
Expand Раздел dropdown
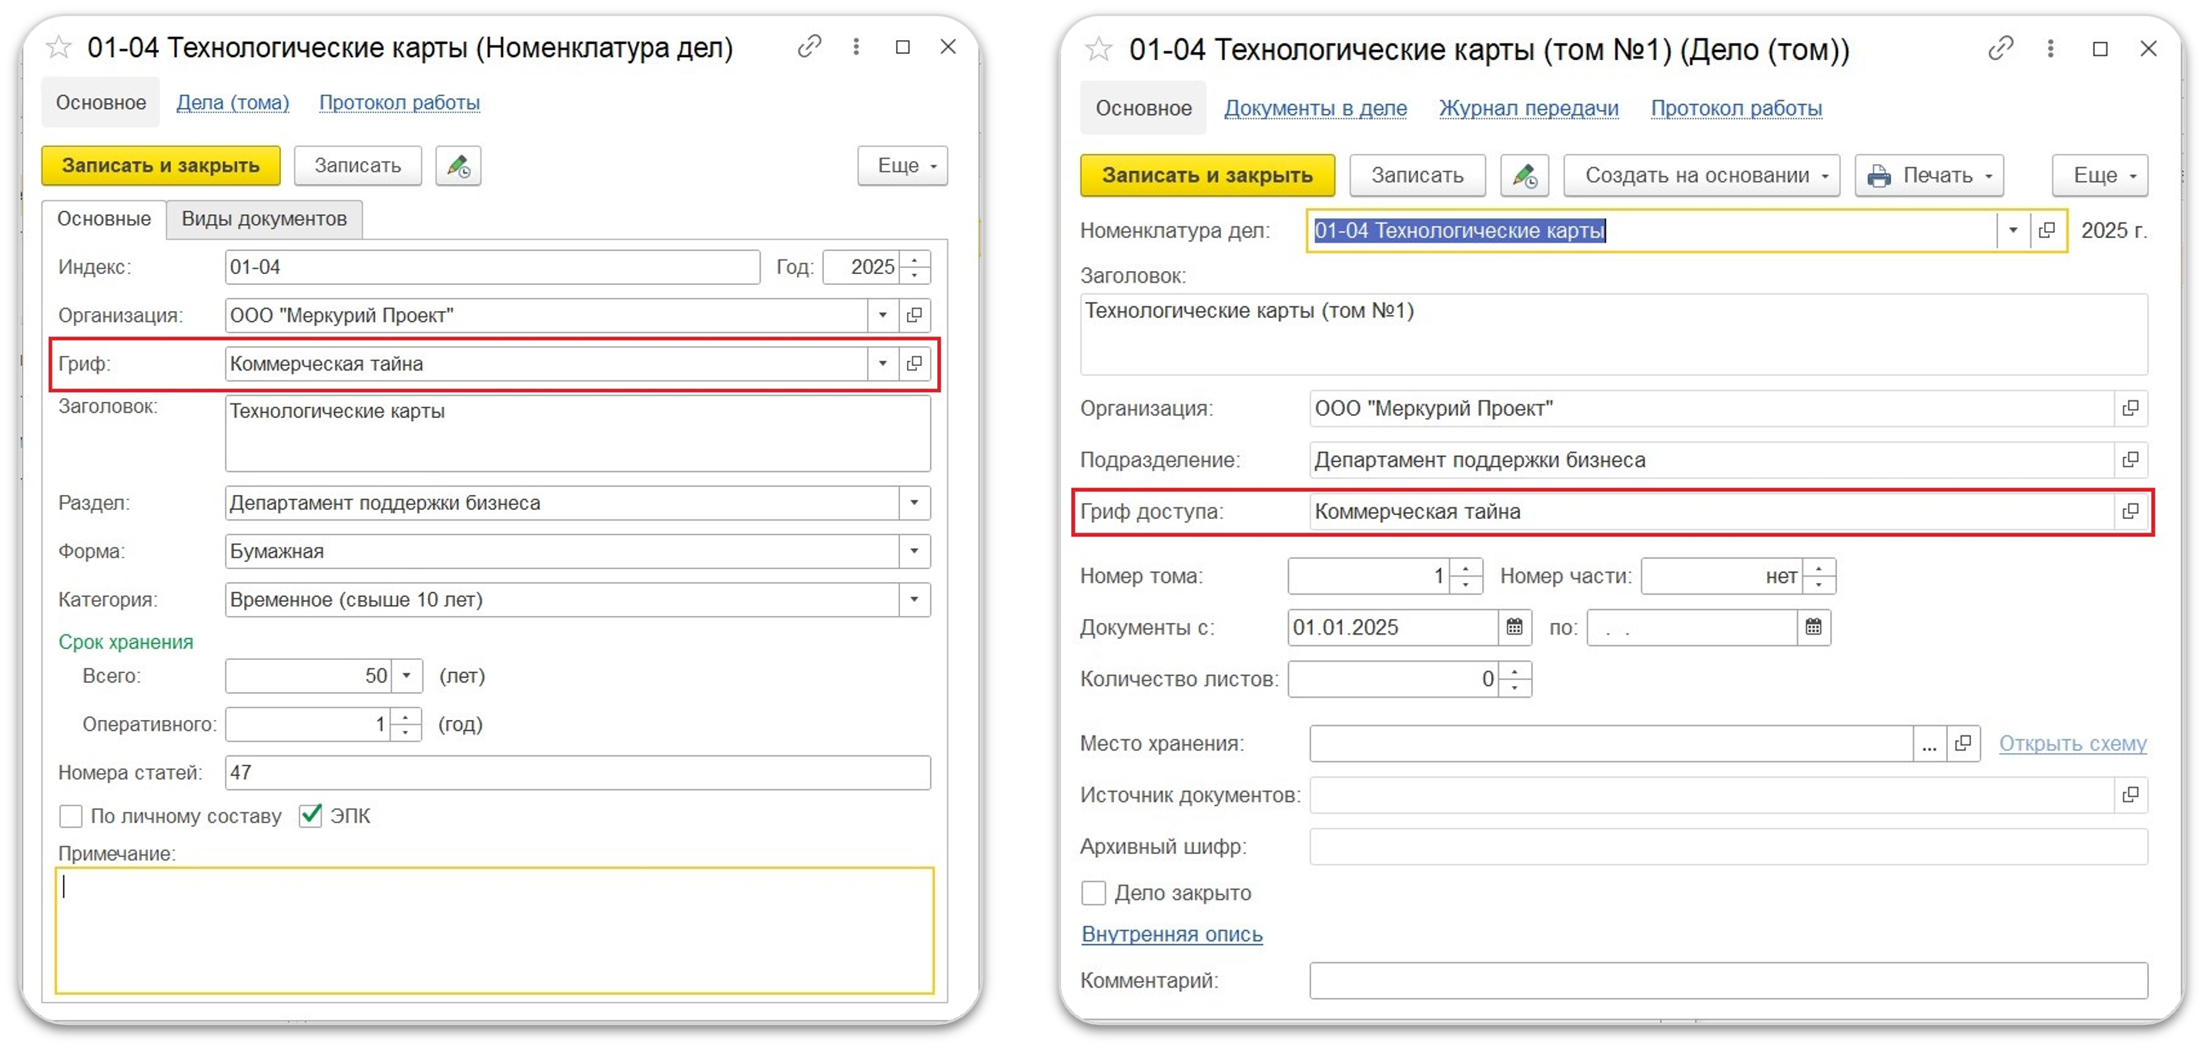pos(914,504)
